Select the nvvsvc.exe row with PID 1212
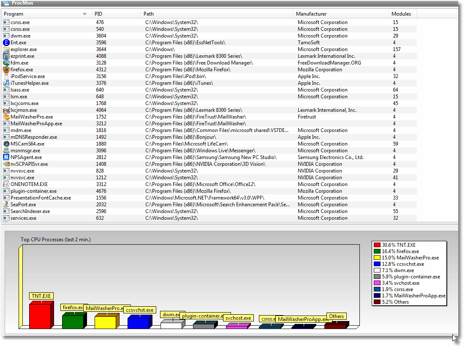Image resolution: width=465 pixels, height=348 pixels. pyautogui.click(x=209, y=178)
